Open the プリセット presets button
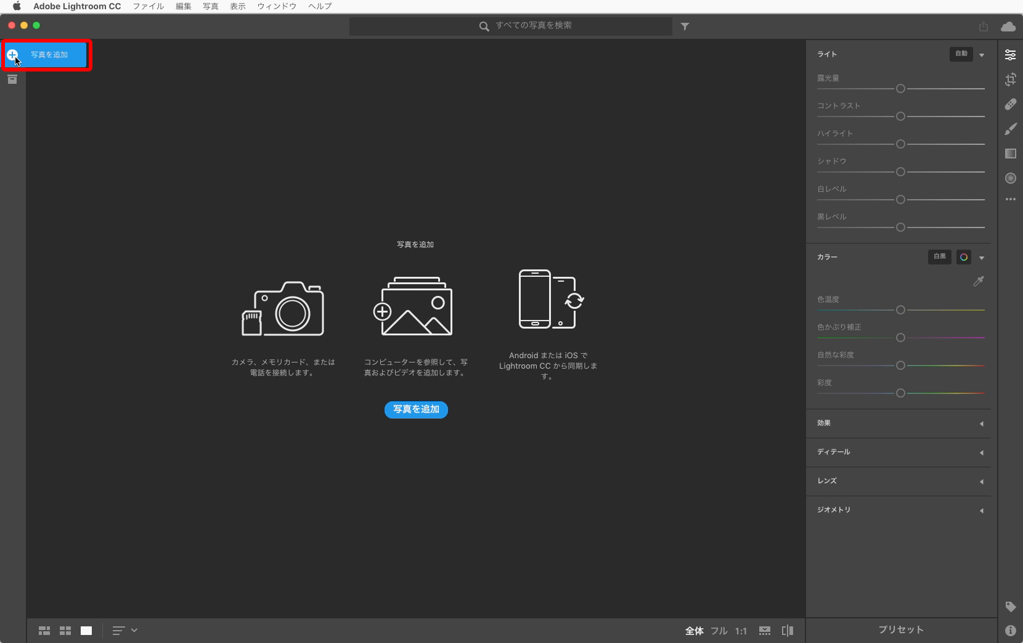The height and width of the screenshot is (643, 1023). 901,630
